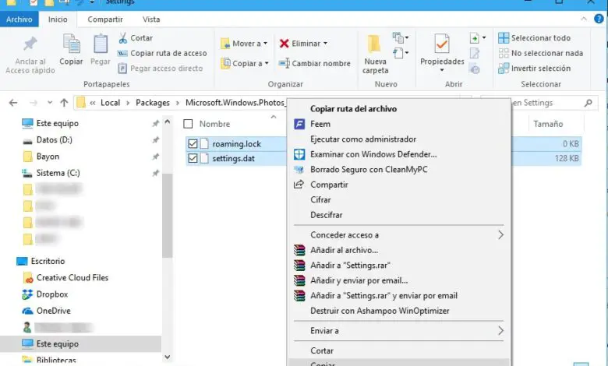Choose Destruir con Ashampoo WinOptimizer
608x366 pixels.
[398, 311]
